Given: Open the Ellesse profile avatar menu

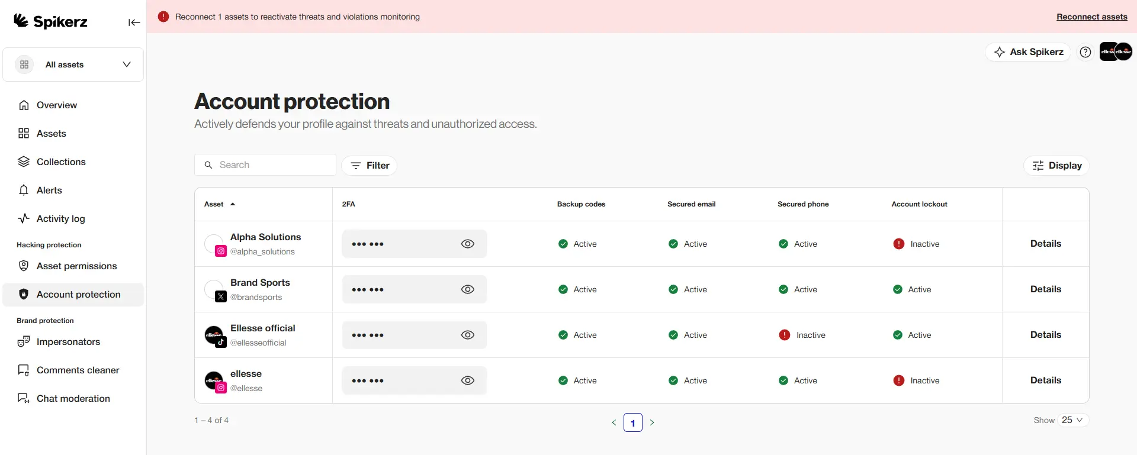Looking at the screenshot, I should coord(1116,51).
